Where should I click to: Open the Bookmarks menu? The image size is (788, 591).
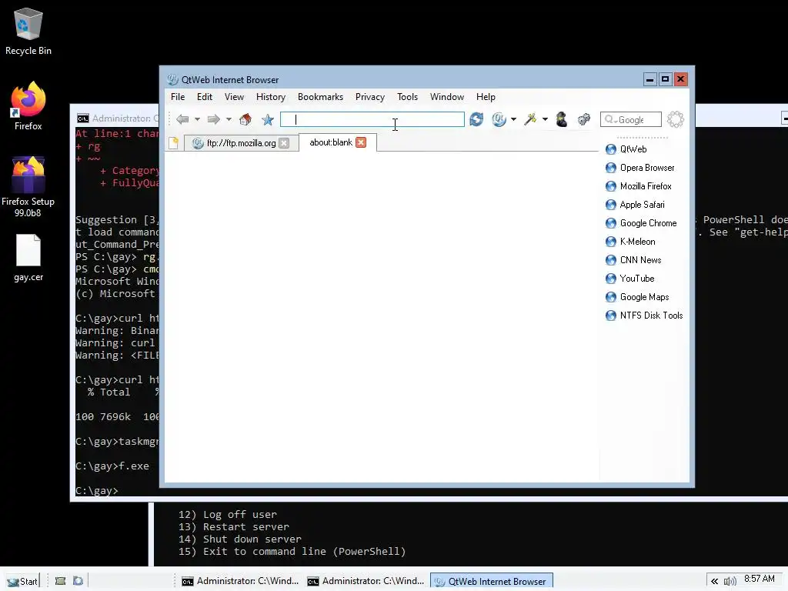tap(321, 97)
